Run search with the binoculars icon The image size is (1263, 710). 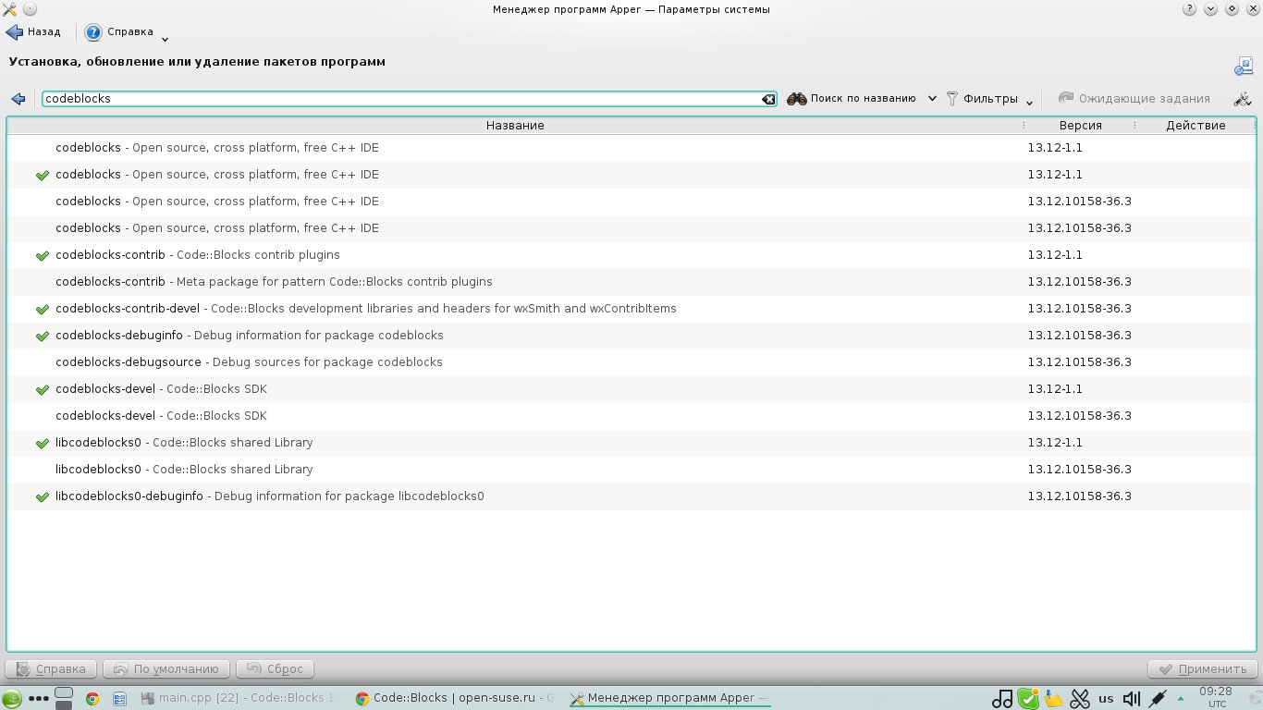tap(797, 99)
